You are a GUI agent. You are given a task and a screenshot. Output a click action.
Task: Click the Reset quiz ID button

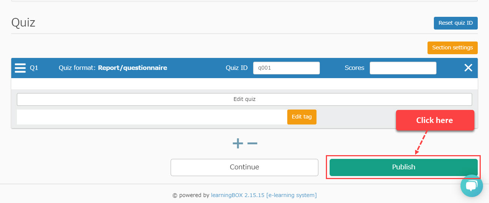456,23
